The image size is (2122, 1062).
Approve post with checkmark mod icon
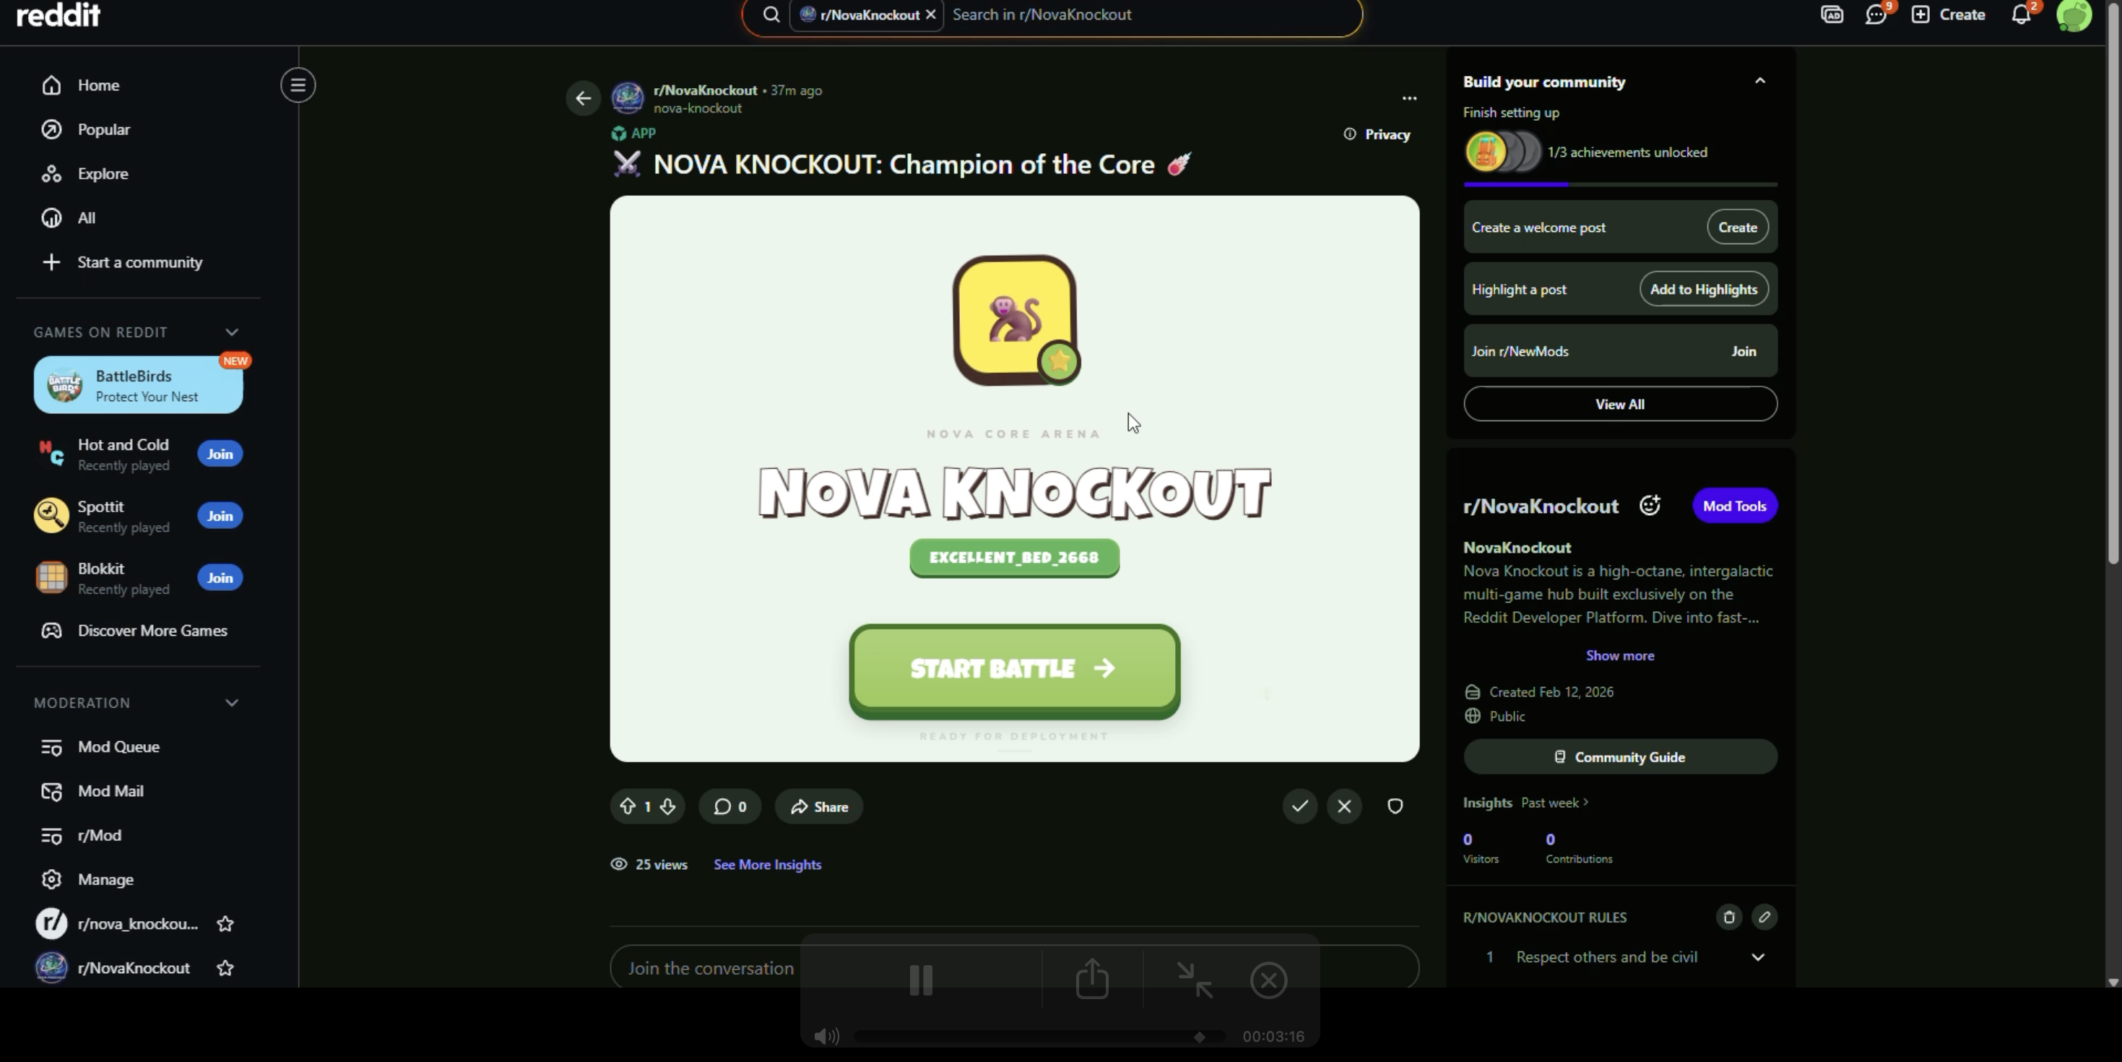pos(1300,806)
